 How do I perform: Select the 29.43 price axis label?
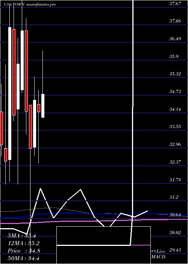tap(175, 250)
